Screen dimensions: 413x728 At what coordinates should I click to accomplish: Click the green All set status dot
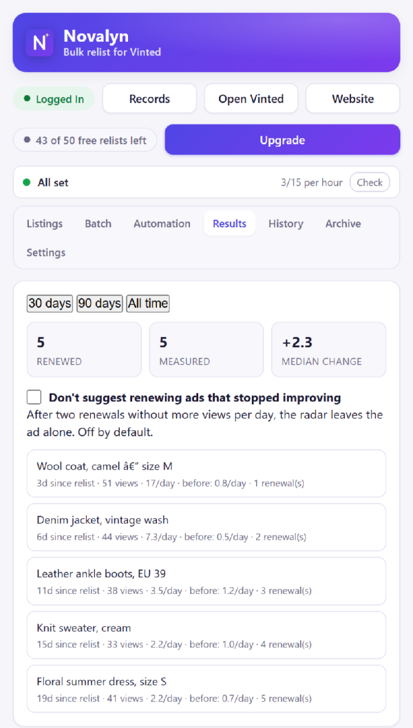27,182
